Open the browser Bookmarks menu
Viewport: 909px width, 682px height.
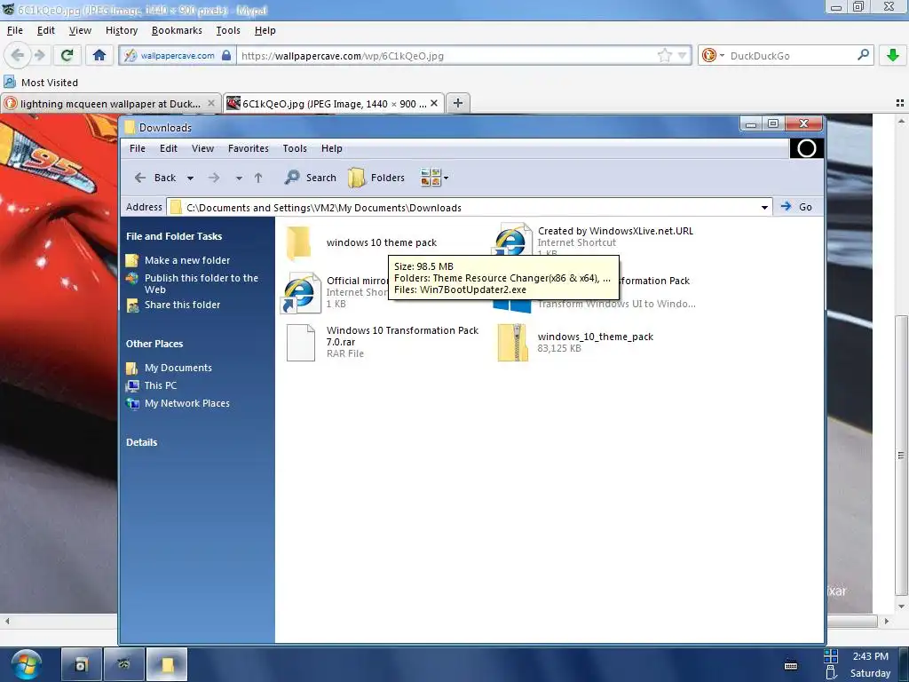pyautogui.click(x=177, y=30)
